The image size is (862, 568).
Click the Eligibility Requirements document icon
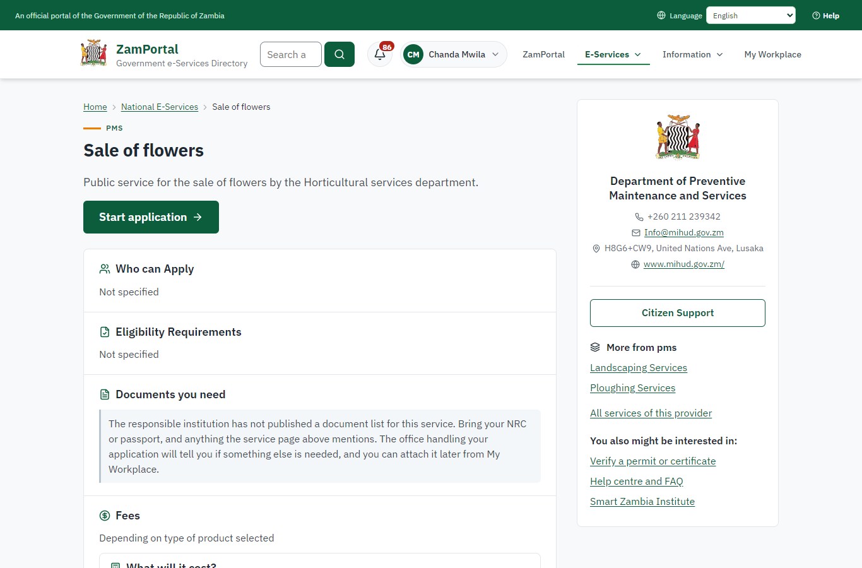105,332
